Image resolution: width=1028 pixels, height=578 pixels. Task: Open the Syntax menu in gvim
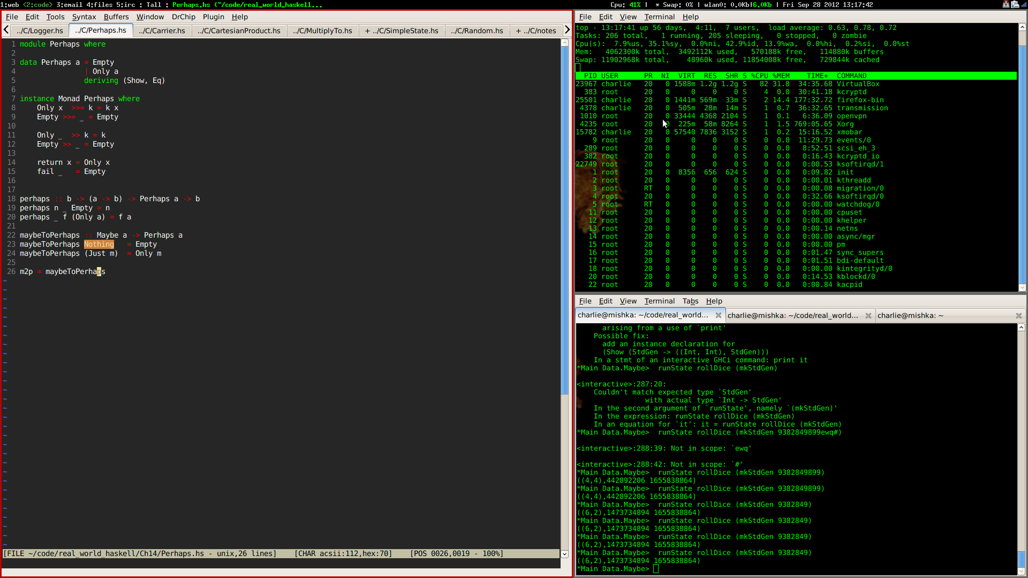tap(84, 17)
